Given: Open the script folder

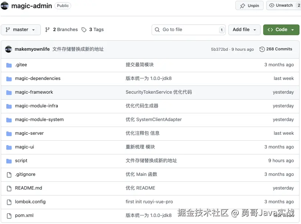Looking at the screenshot, I should (x=21, y=161).
